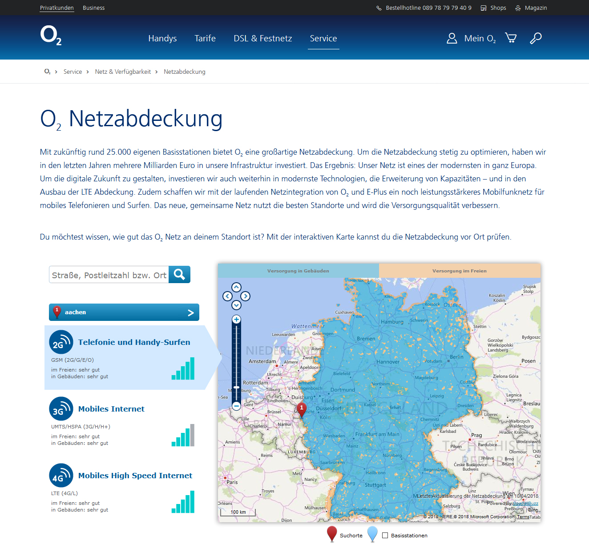Screen dimensions: 589x560
Task: Click the red location pin on the map
Action: click(302, 410)
